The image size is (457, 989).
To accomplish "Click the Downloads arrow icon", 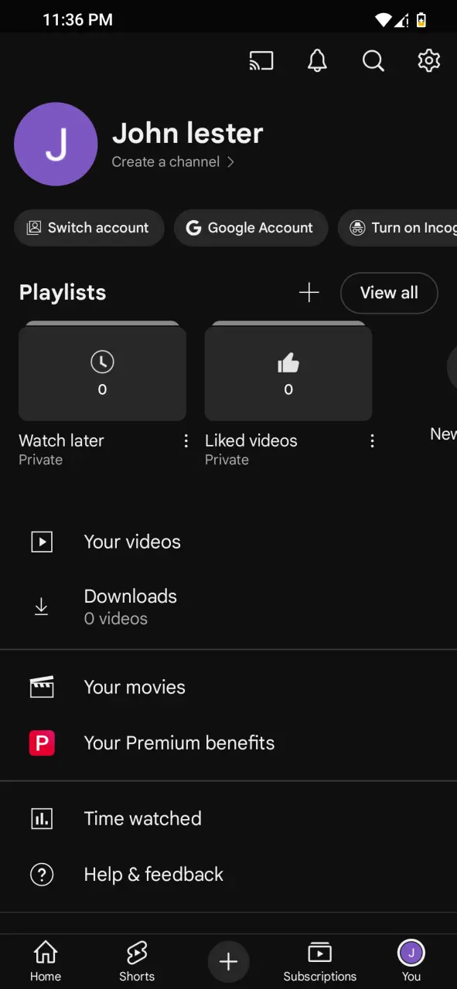I will [42, 607].
